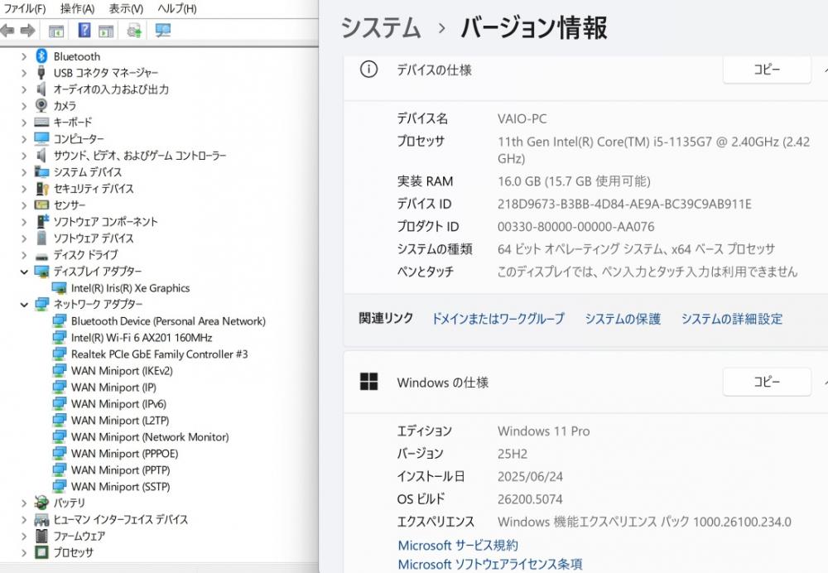Select the camera (カメラ) device icon
The image size is (828, 573).
coord(41,105)
